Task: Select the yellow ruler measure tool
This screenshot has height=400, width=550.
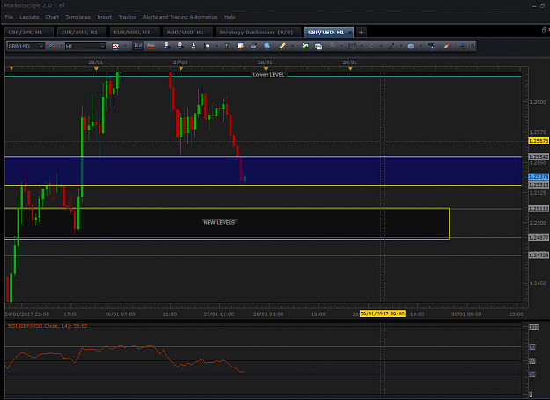Action: click(x=282, y=46)
